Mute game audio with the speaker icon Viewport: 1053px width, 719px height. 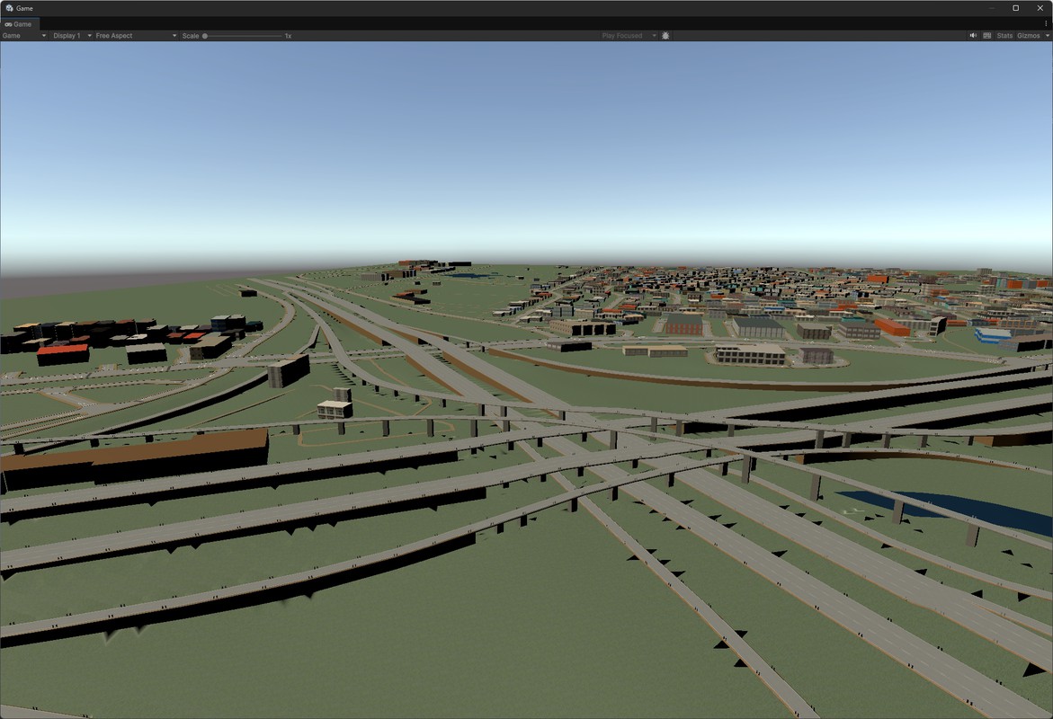[973, 35]
